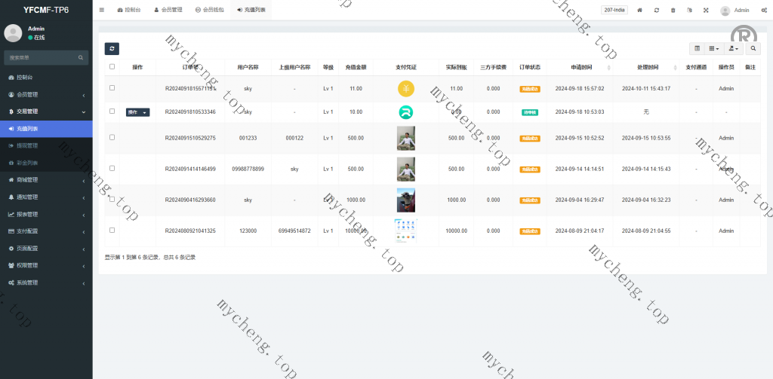This screenshot has width=773, height=379.
Task: Select the checkbox for order R2024091810533346
Action: pos(112,112)
